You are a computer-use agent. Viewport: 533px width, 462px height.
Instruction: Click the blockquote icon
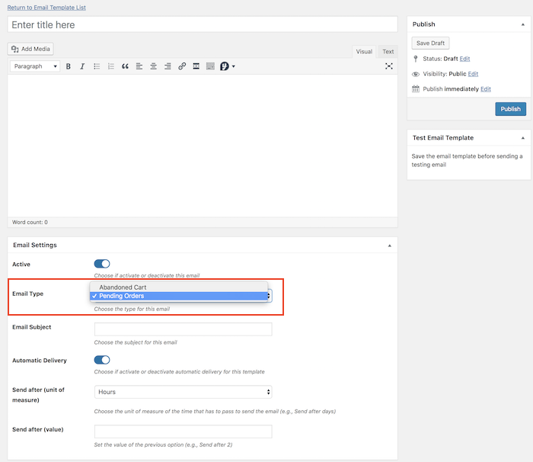125,66
